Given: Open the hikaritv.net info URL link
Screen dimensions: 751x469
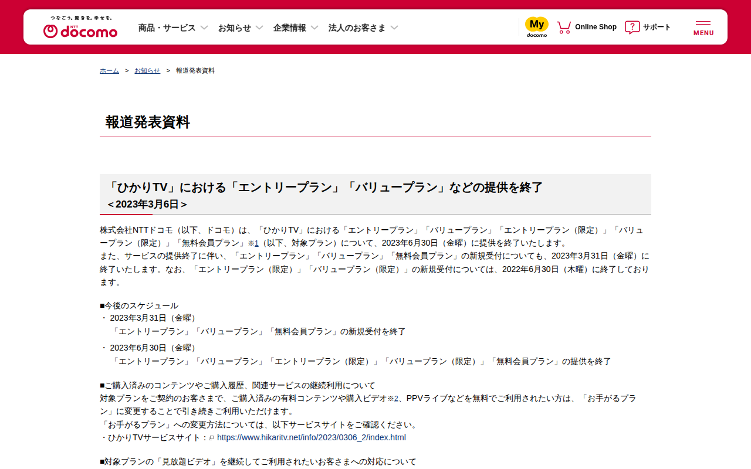Looking at the screenshot, I should [x=312, y=438].
